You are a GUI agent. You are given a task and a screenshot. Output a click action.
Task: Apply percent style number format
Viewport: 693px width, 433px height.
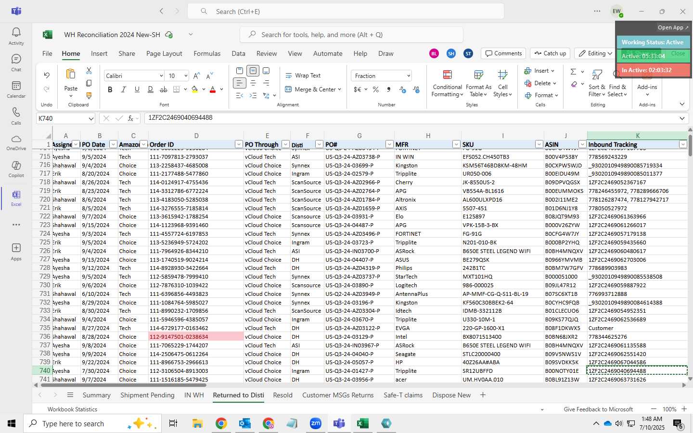(376, 89)
